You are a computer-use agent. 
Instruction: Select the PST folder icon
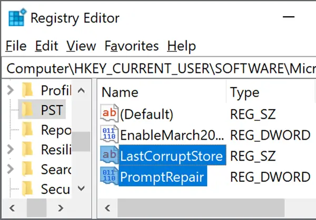[27, 110]
